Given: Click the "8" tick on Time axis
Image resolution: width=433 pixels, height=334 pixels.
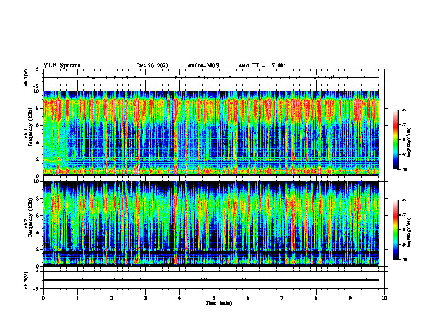Looking at the screenshot, I should (x=316, y=298).
